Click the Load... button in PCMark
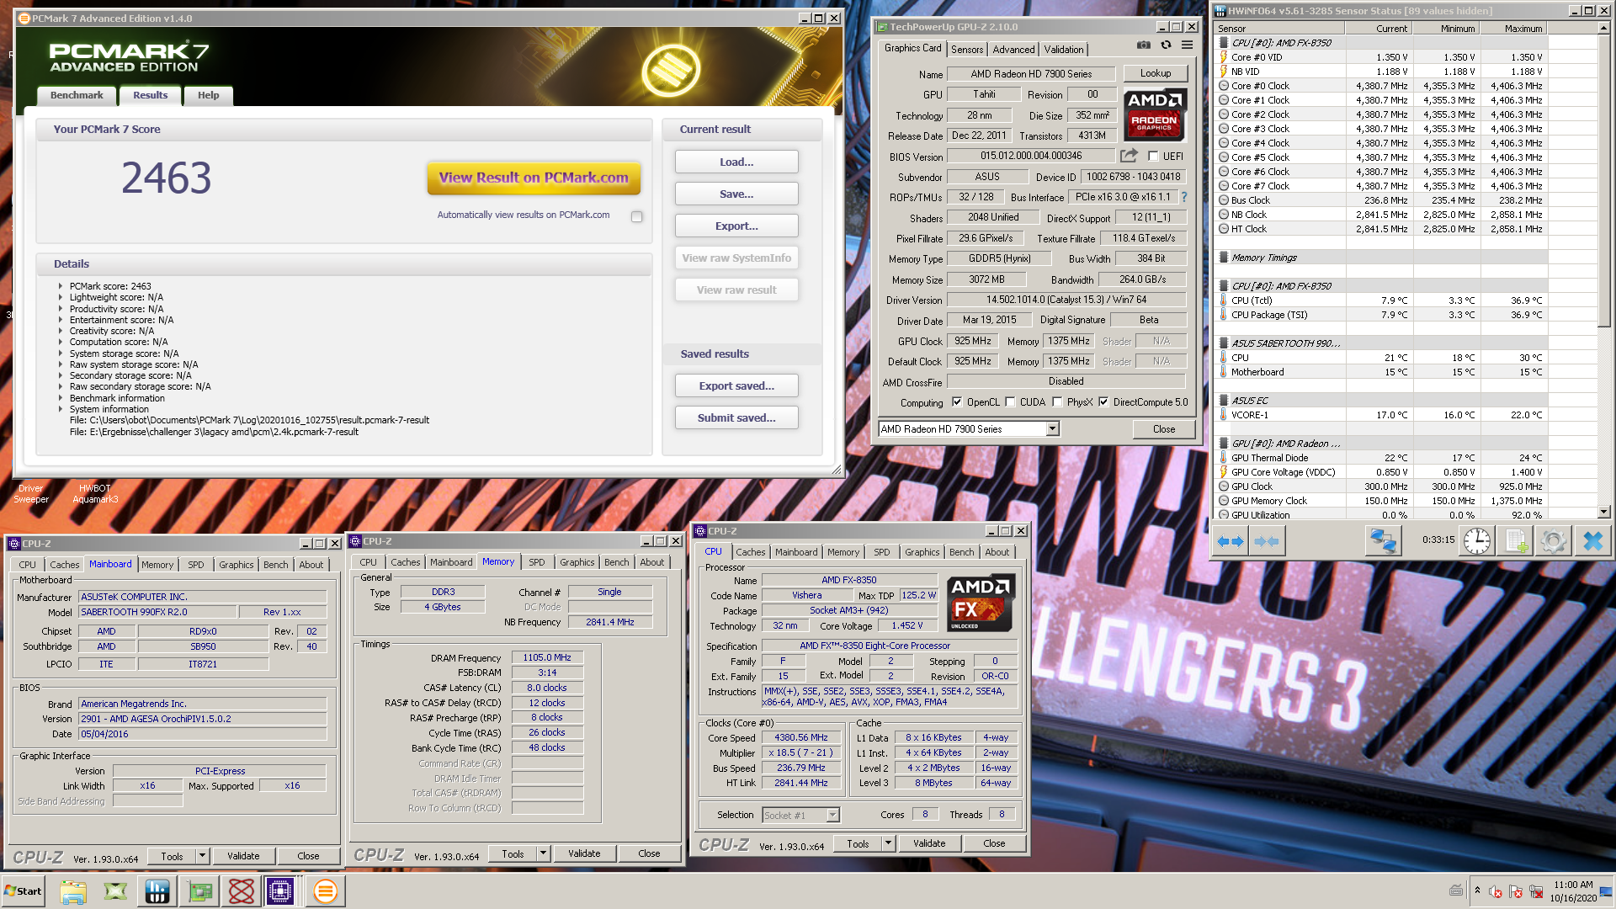 click(736, 162)
